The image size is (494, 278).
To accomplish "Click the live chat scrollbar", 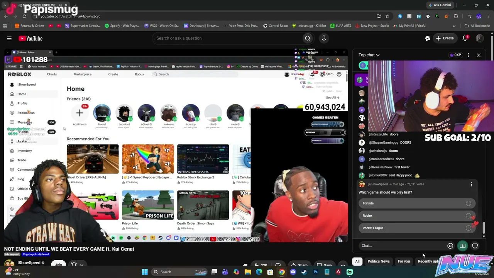I will [x=484, y=228].
